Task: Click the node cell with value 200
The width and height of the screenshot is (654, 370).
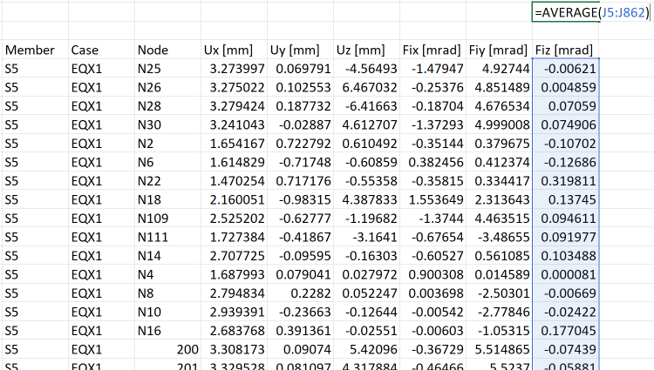Action: coord(167,349)
